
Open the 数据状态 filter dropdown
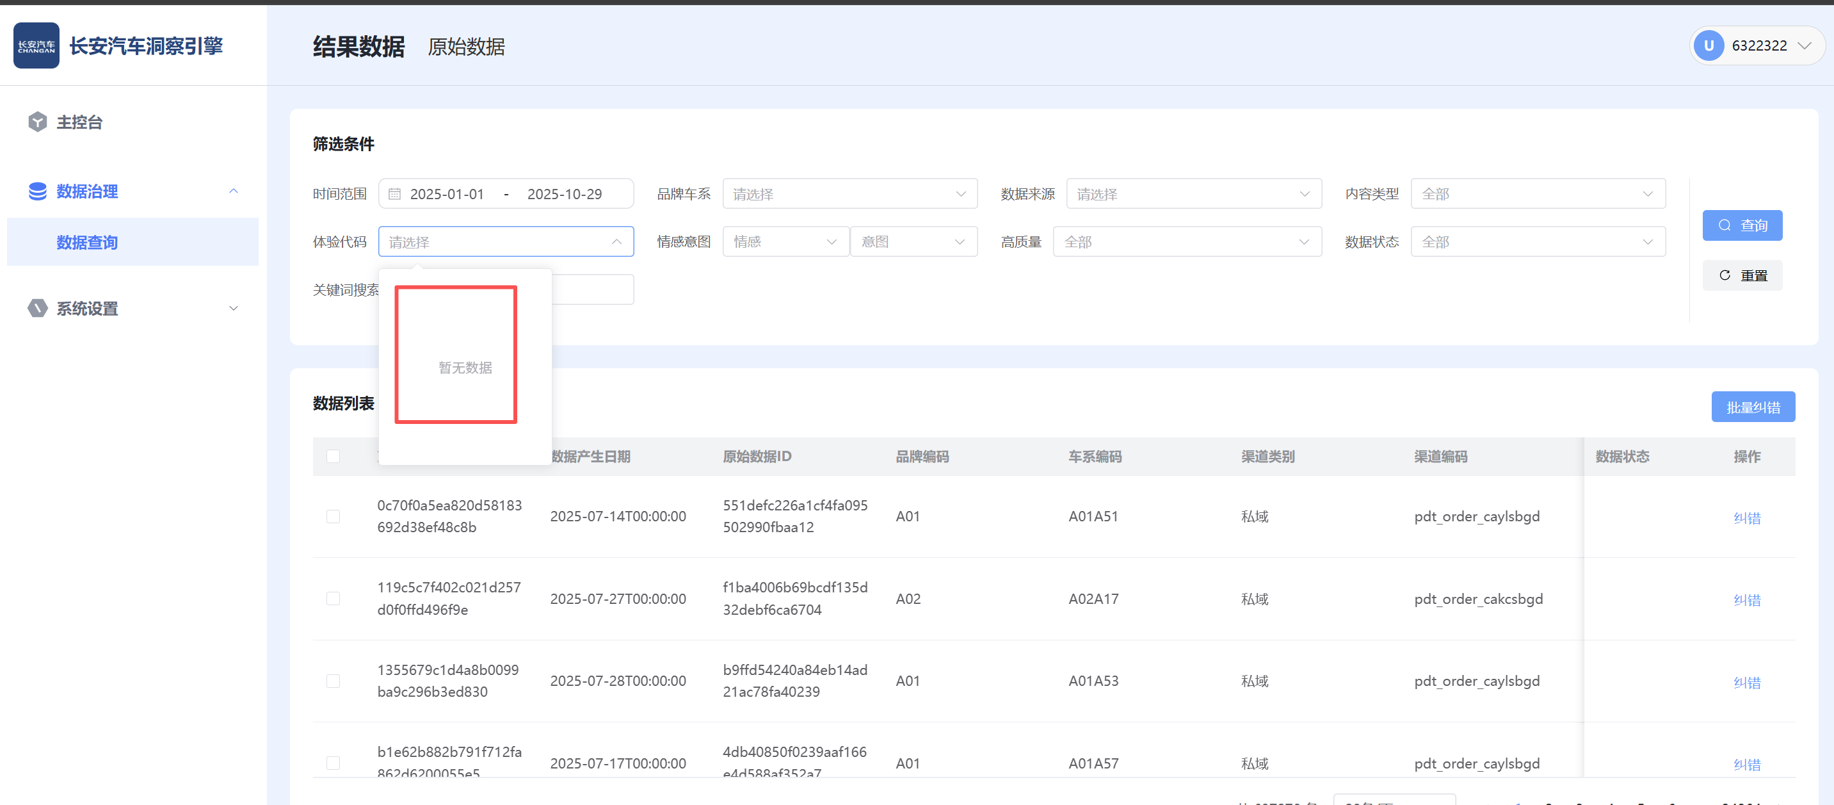pos(1537,242)
